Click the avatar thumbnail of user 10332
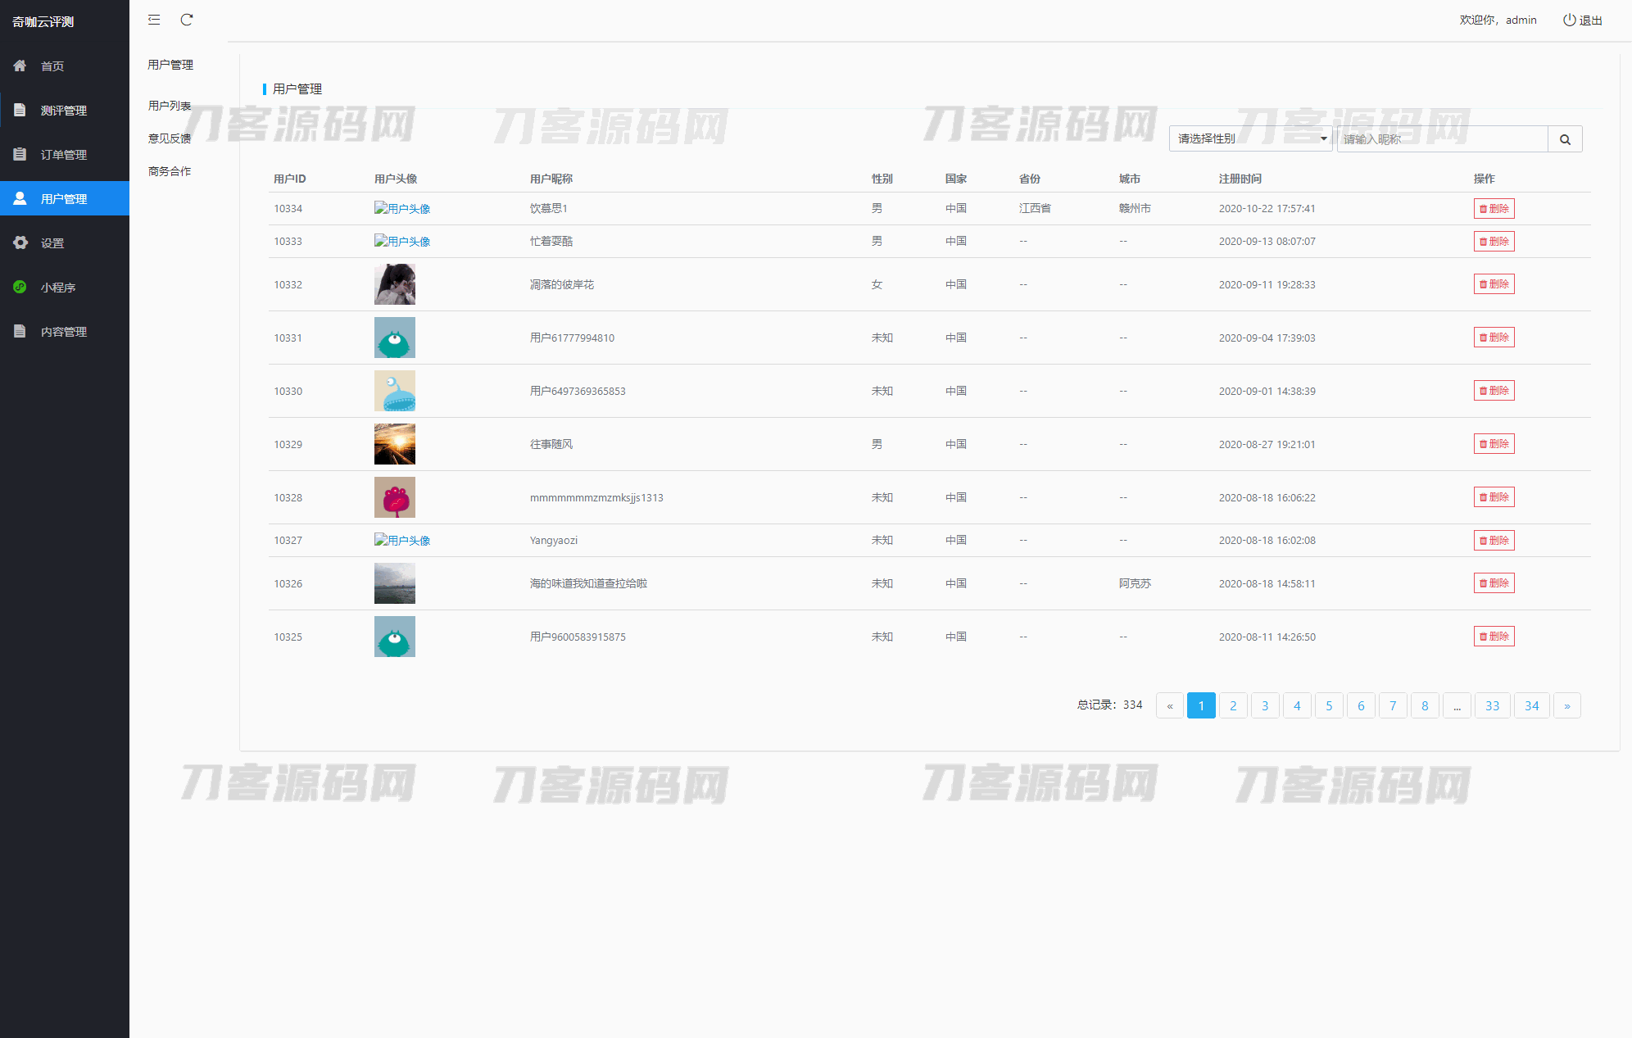 click(x=395, y=284)
